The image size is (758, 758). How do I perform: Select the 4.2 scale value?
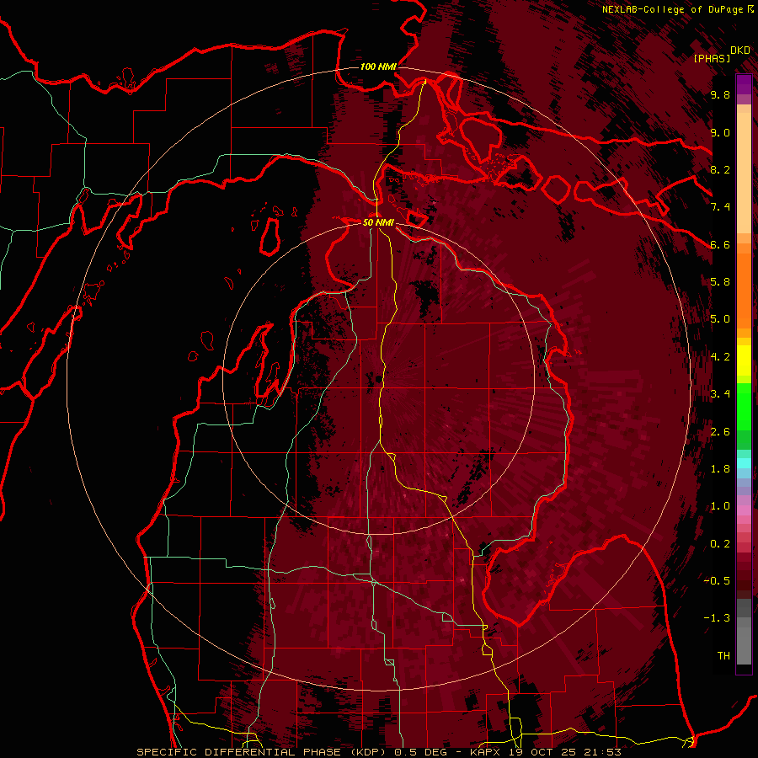[720, 357]
